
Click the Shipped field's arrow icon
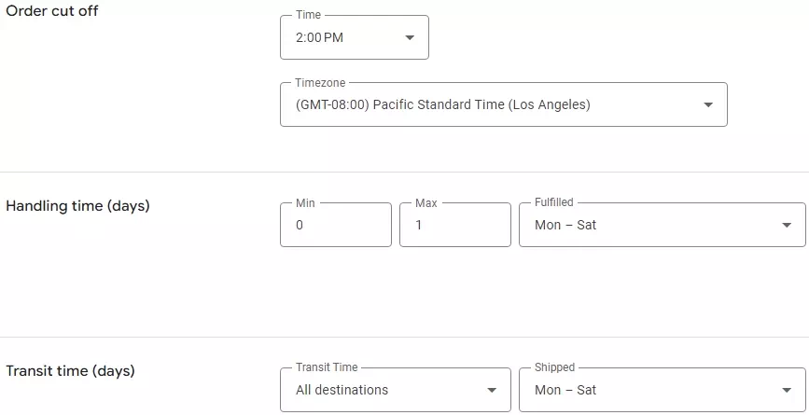tap(787, 391)
